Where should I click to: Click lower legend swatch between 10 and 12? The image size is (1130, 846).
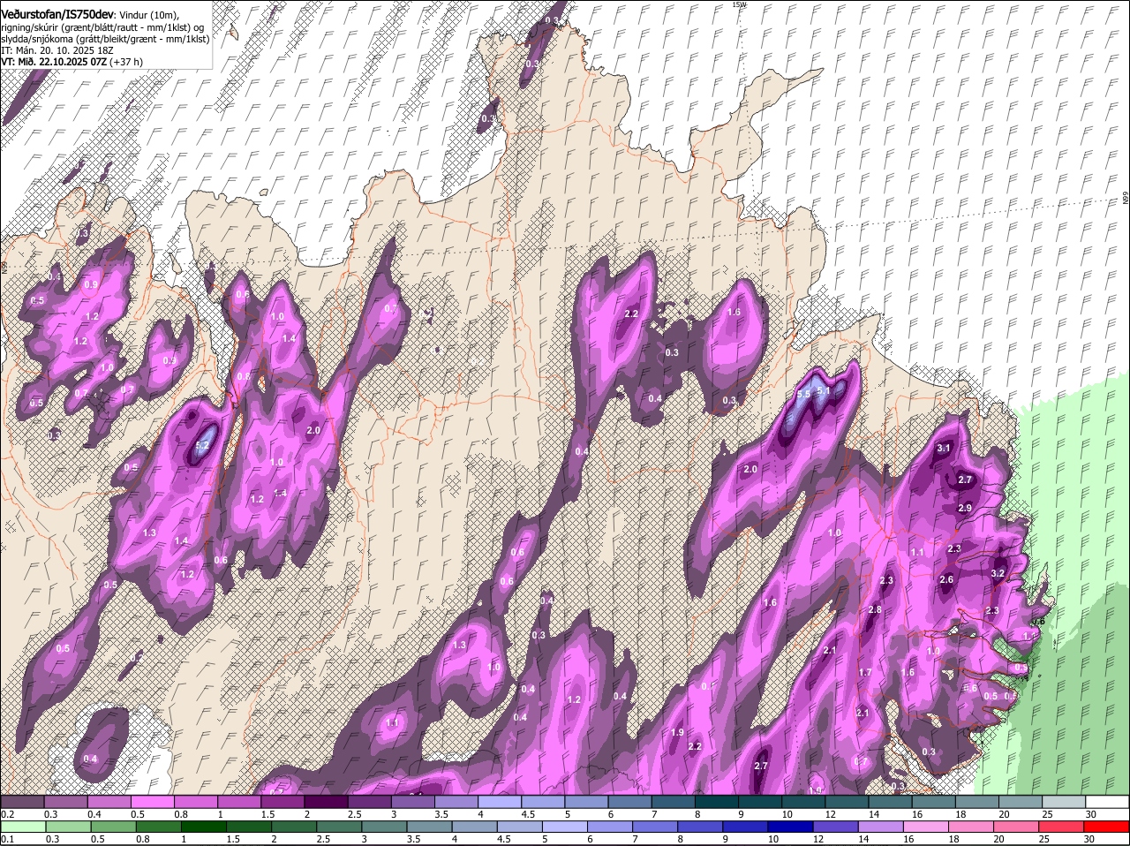click(x=791, y=827)
